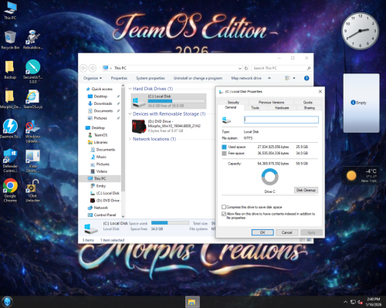Confirm with the OK button

[x=262, y=232]
